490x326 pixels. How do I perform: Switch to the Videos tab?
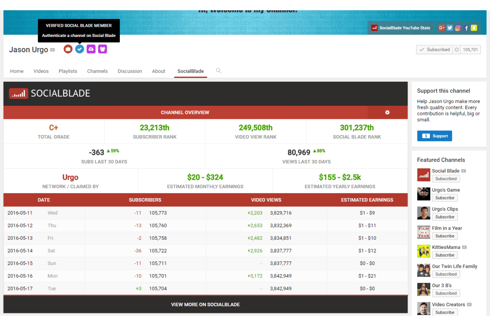tap(41, 71)
